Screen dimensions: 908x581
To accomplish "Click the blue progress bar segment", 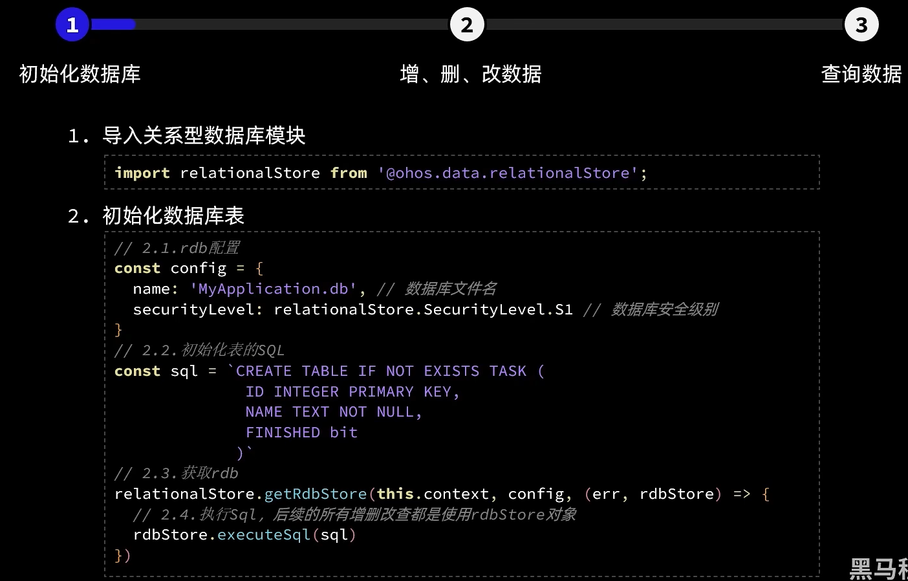I will point(113,25).
